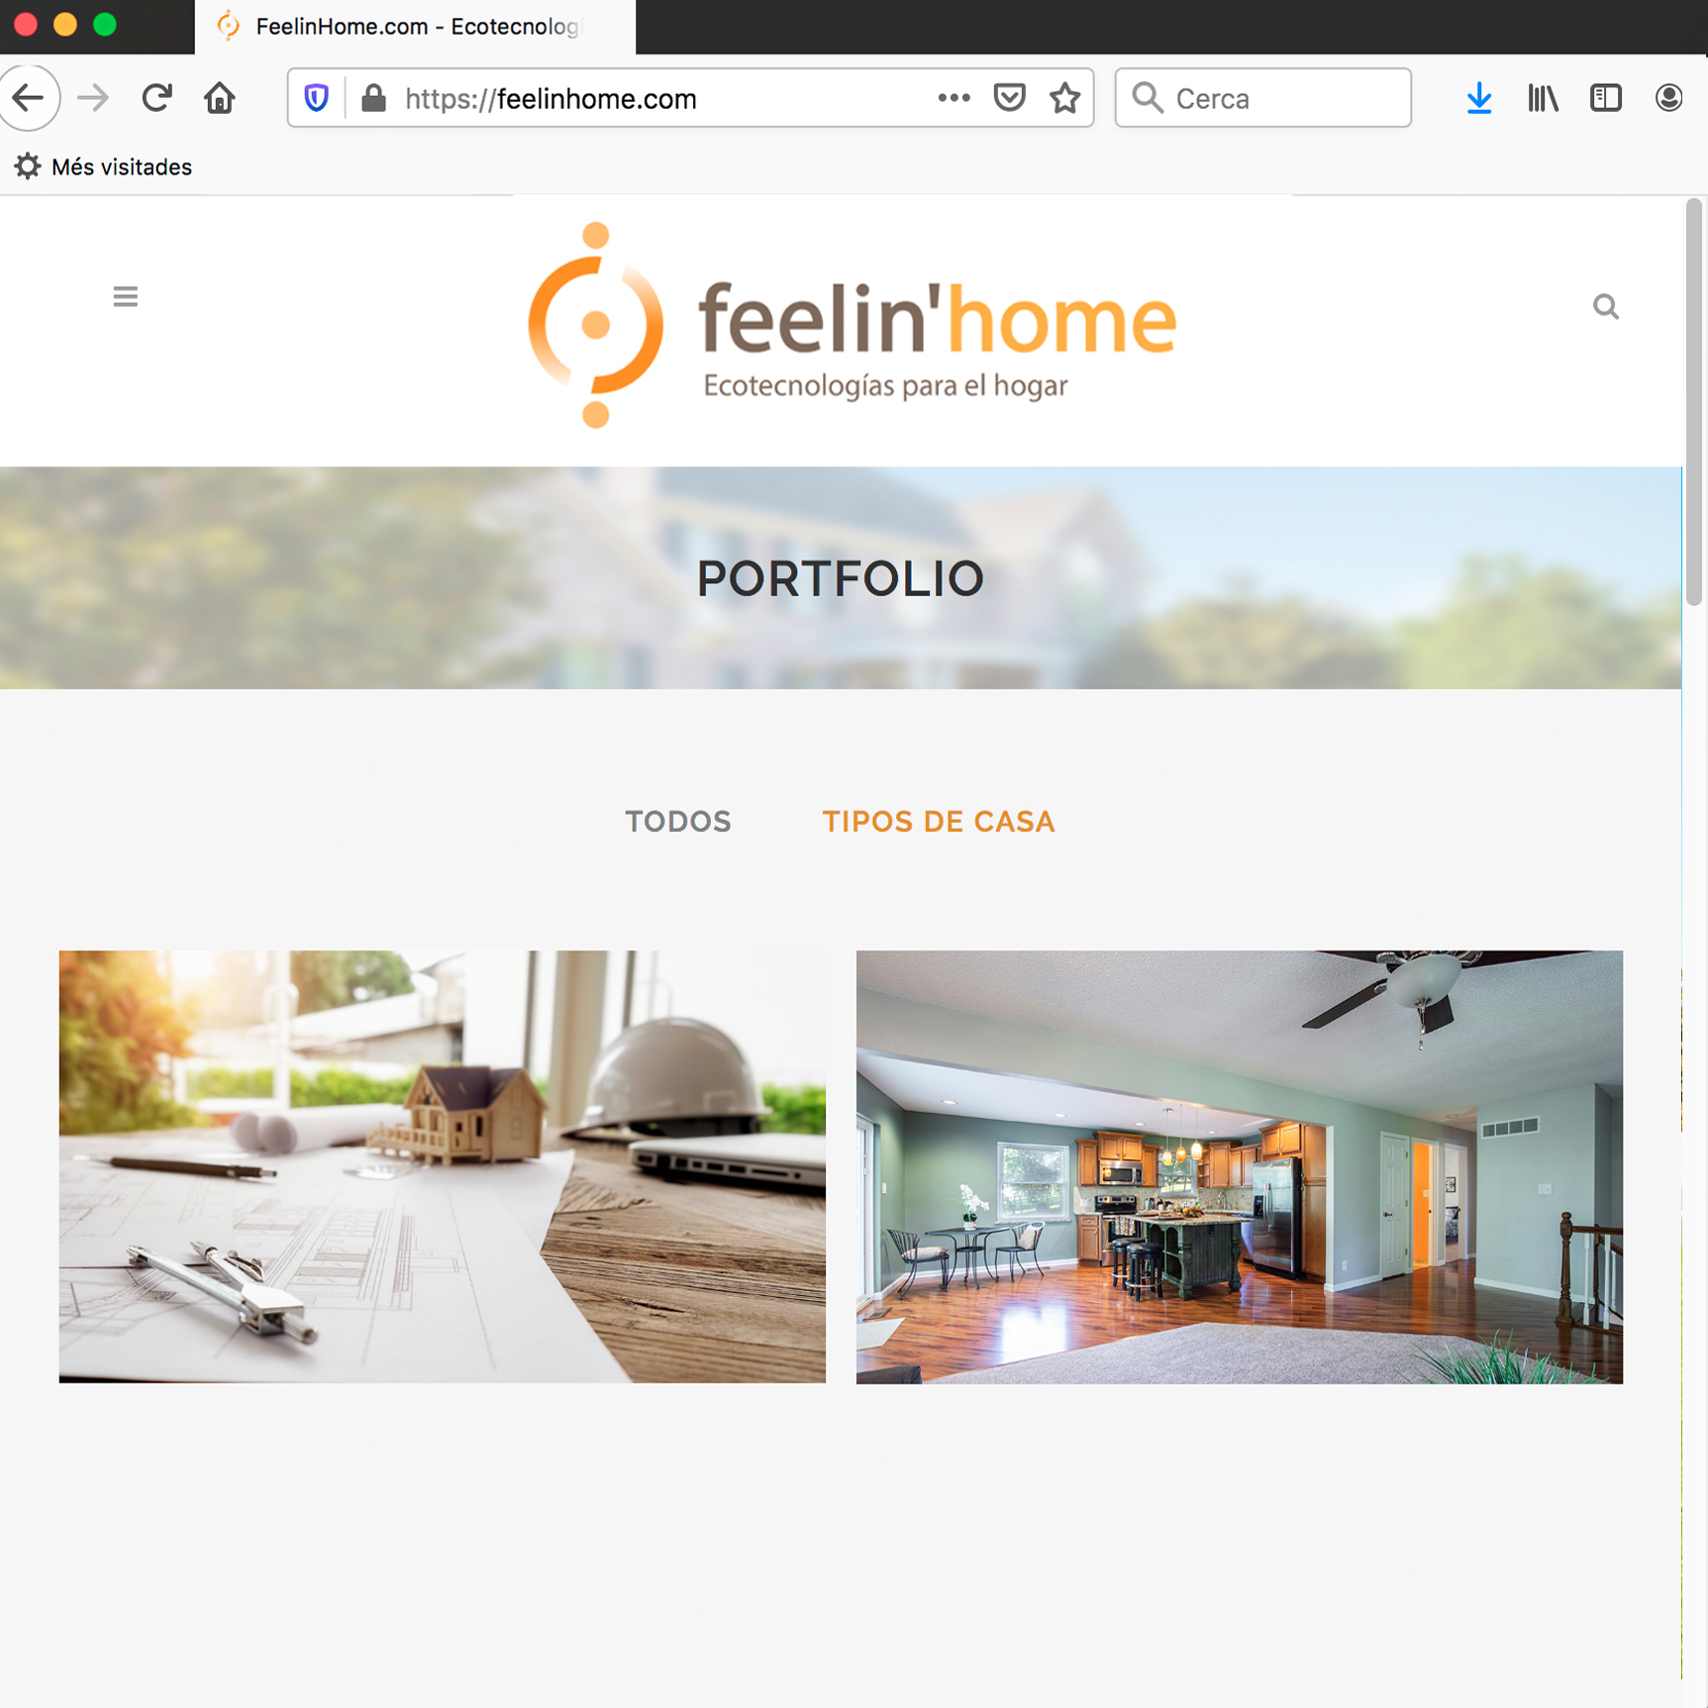Open the blueprint and house model thumbnail
The image size is (1708, 1708).
pyautogui.click(x=442, y=1166)
